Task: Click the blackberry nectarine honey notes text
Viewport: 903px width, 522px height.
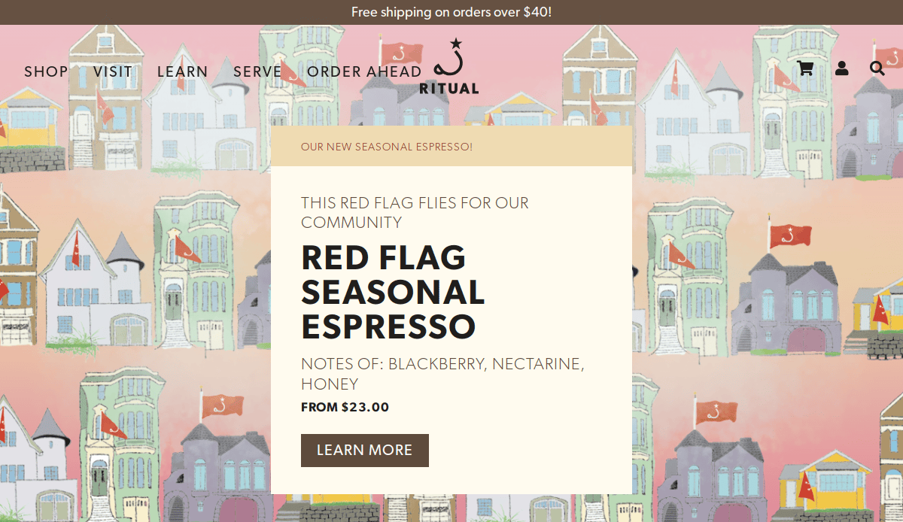Action: coord(442,372)
